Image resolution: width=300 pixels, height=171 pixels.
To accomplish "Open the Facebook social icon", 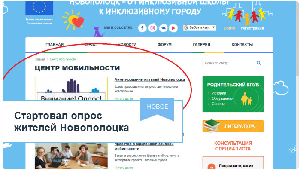I will click(x=142, y=28).
